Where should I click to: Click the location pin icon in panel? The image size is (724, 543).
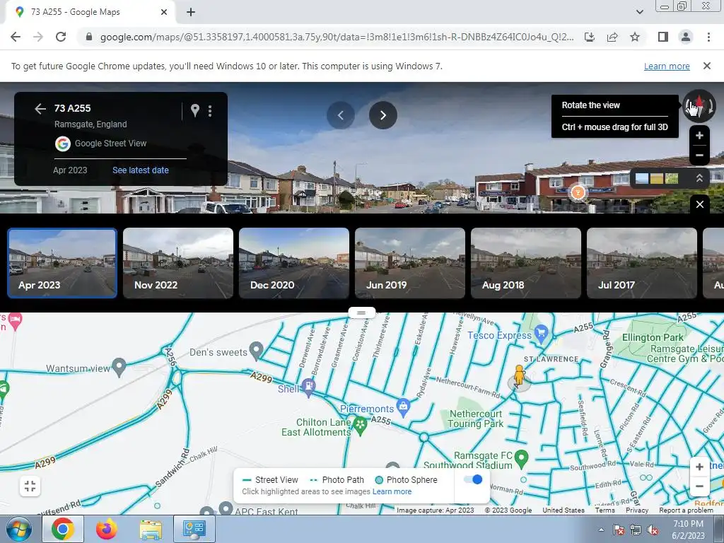pyautogui.click(x=195, y=110)
